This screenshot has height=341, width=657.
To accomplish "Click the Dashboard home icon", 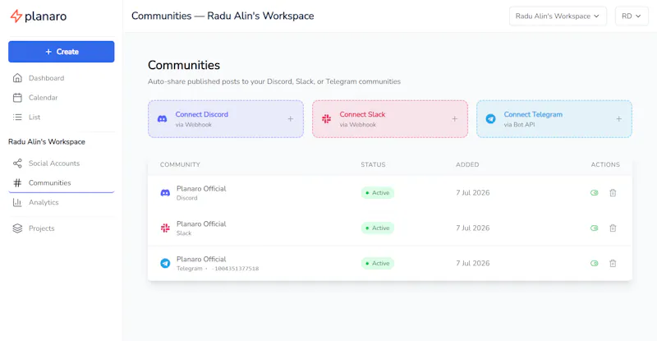I will click(x=17, y=78).
